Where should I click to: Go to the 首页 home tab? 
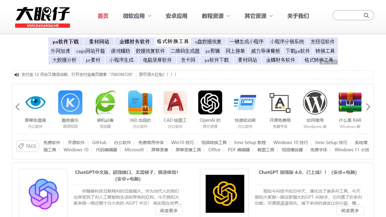click(x=103, y=16)
